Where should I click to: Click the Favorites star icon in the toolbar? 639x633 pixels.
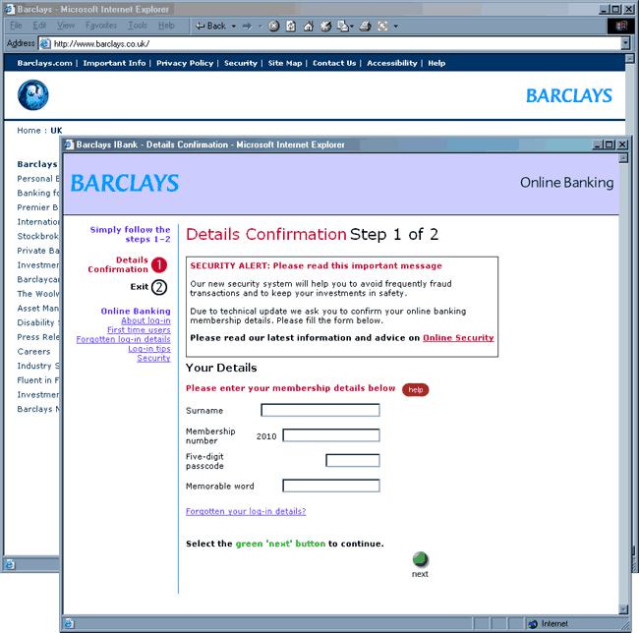(325, 27)
